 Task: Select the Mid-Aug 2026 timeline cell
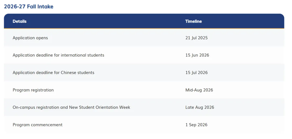pos(199,90)
